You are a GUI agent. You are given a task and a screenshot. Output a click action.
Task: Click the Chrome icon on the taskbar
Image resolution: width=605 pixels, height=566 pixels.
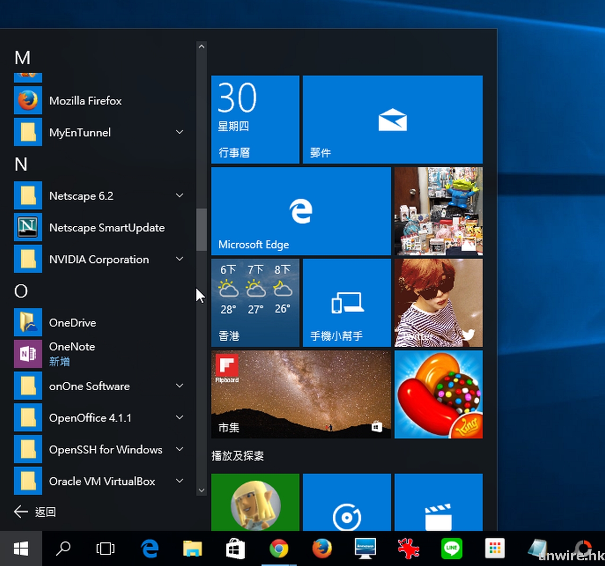[279, 549]
